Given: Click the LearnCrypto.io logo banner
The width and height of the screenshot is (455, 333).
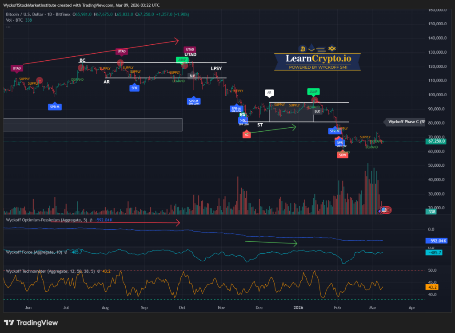Looking at the screenshot, I should click(x=317, y=58).
